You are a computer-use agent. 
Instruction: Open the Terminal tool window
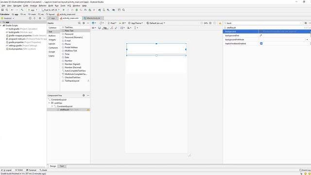click(31, 170)
